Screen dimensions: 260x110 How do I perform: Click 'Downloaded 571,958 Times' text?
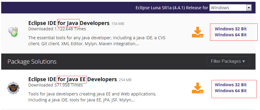point(55,85)
